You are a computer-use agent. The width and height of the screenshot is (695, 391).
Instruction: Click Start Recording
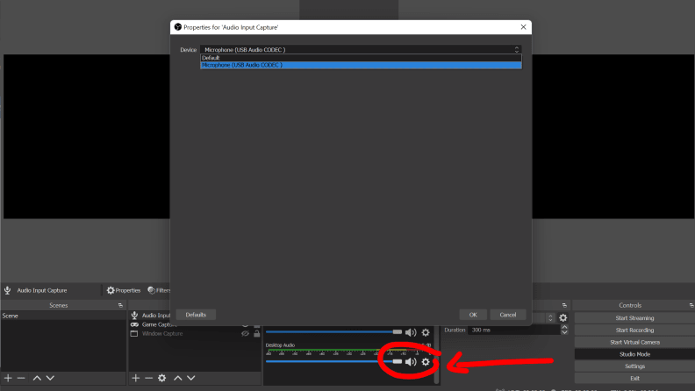click(634, 330)
